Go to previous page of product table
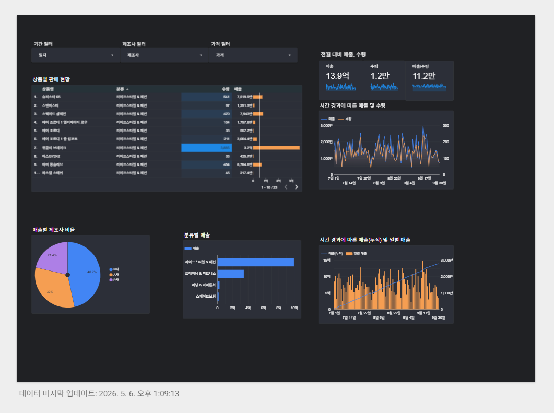Image resolution: width=554 pixels, height=413 pixels. pos(286,187)
